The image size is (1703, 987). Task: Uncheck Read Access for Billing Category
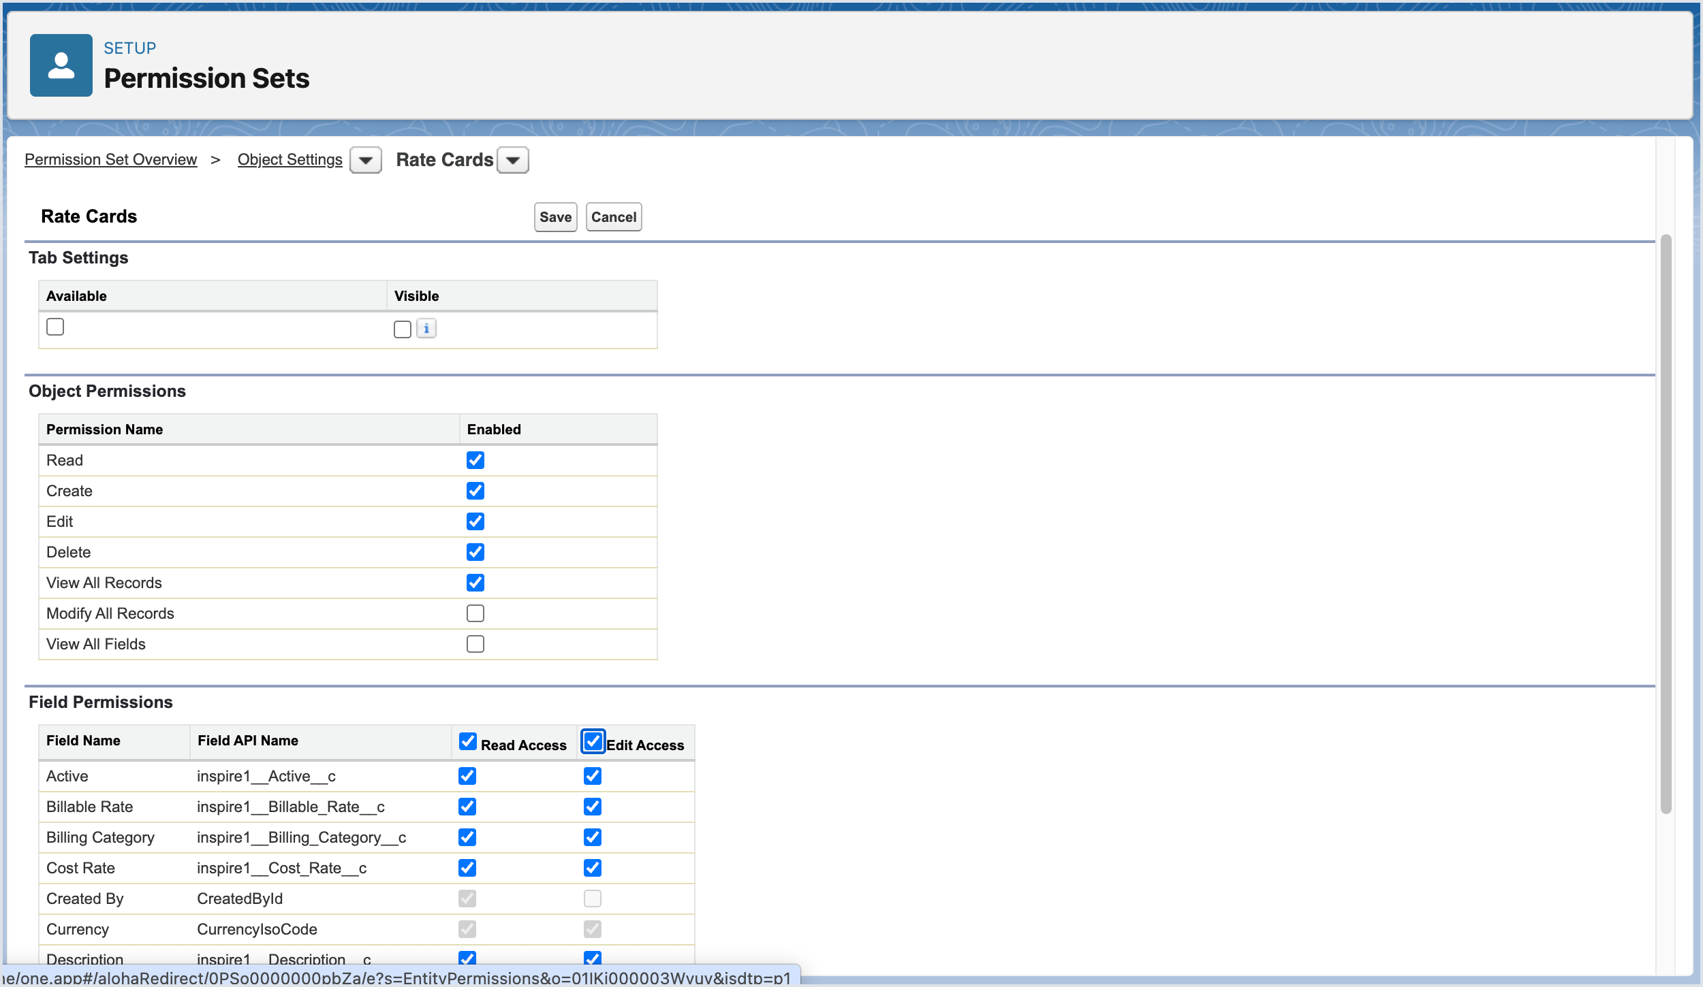pyautogui.click(x=467, y=837)
